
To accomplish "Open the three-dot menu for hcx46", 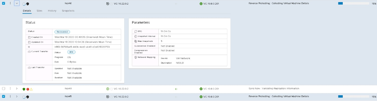I will click(10, 3).
